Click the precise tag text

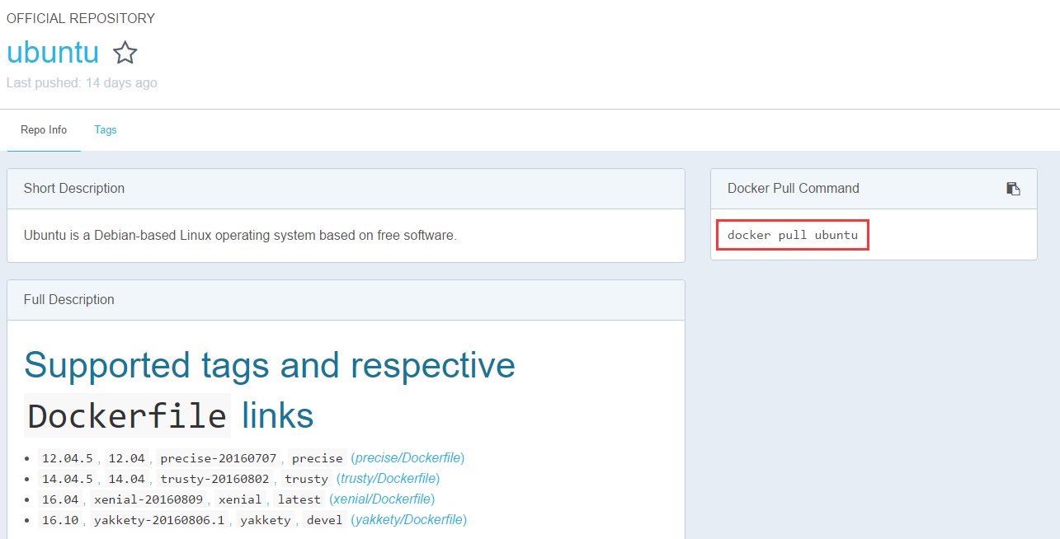tap(318, 458)
